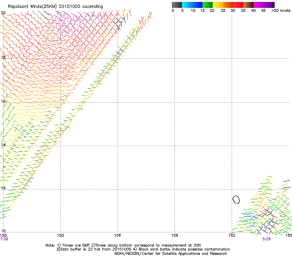Click the longitude label '156'
292x256 pixels.
tap(118, 236)
